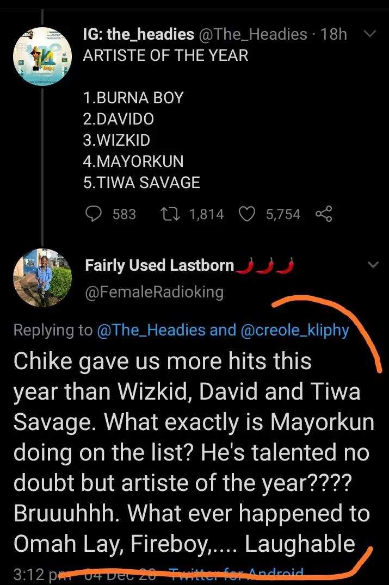Screen dimensions: 389x585
Task: Reply to The Headies tweet
Action: click(x=94, y=214)
